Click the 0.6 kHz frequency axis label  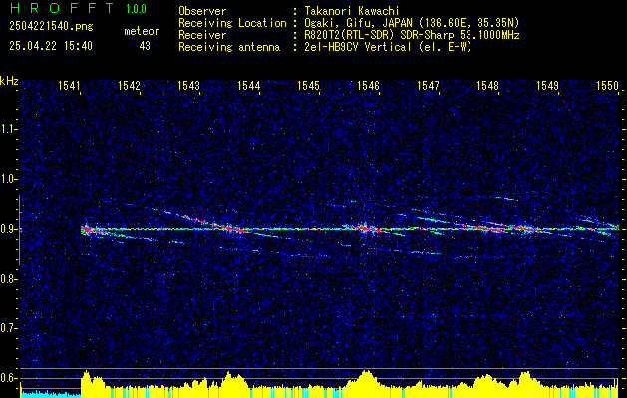8,378
